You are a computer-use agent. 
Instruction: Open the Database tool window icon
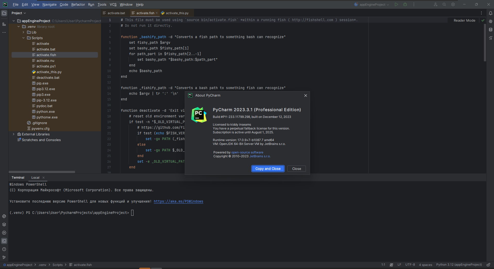pos(490,30)
